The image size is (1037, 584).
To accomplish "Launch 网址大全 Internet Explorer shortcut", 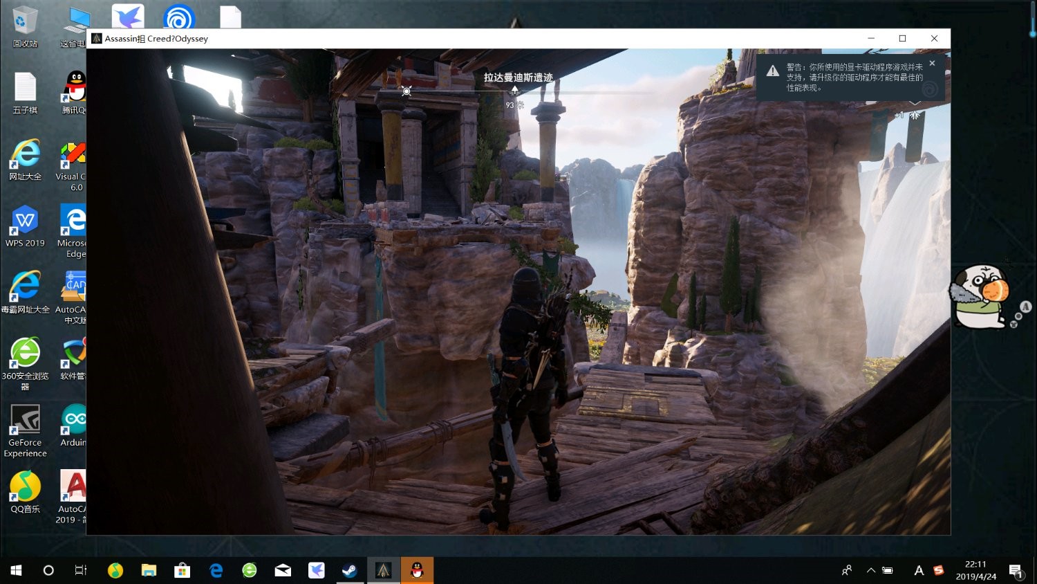I will coord(25,159).
